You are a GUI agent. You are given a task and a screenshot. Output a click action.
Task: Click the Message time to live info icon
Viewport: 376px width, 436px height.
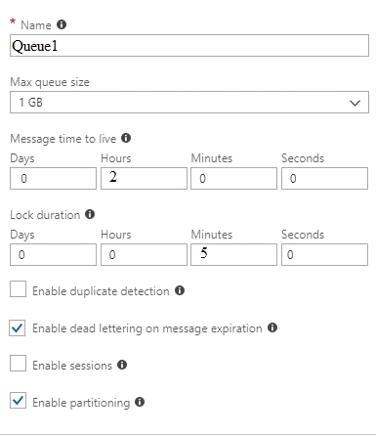point(126,138)
